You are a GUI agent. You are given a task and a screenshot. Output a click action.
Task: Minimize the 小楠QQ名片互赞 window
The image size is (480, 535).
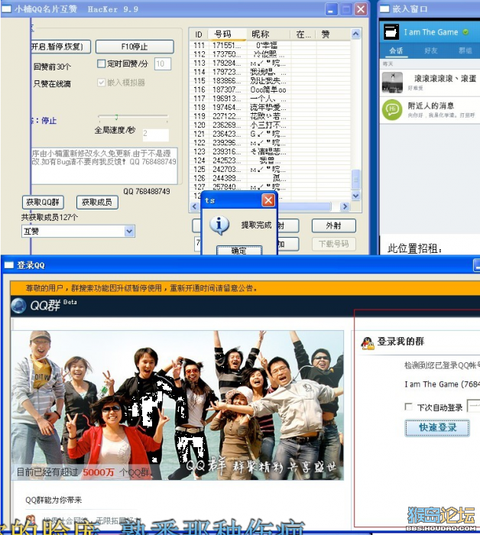point(331,9)
